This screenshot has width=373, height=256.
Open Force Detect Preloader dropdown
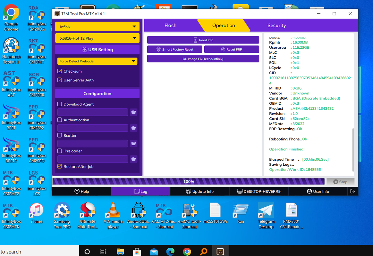97,61
